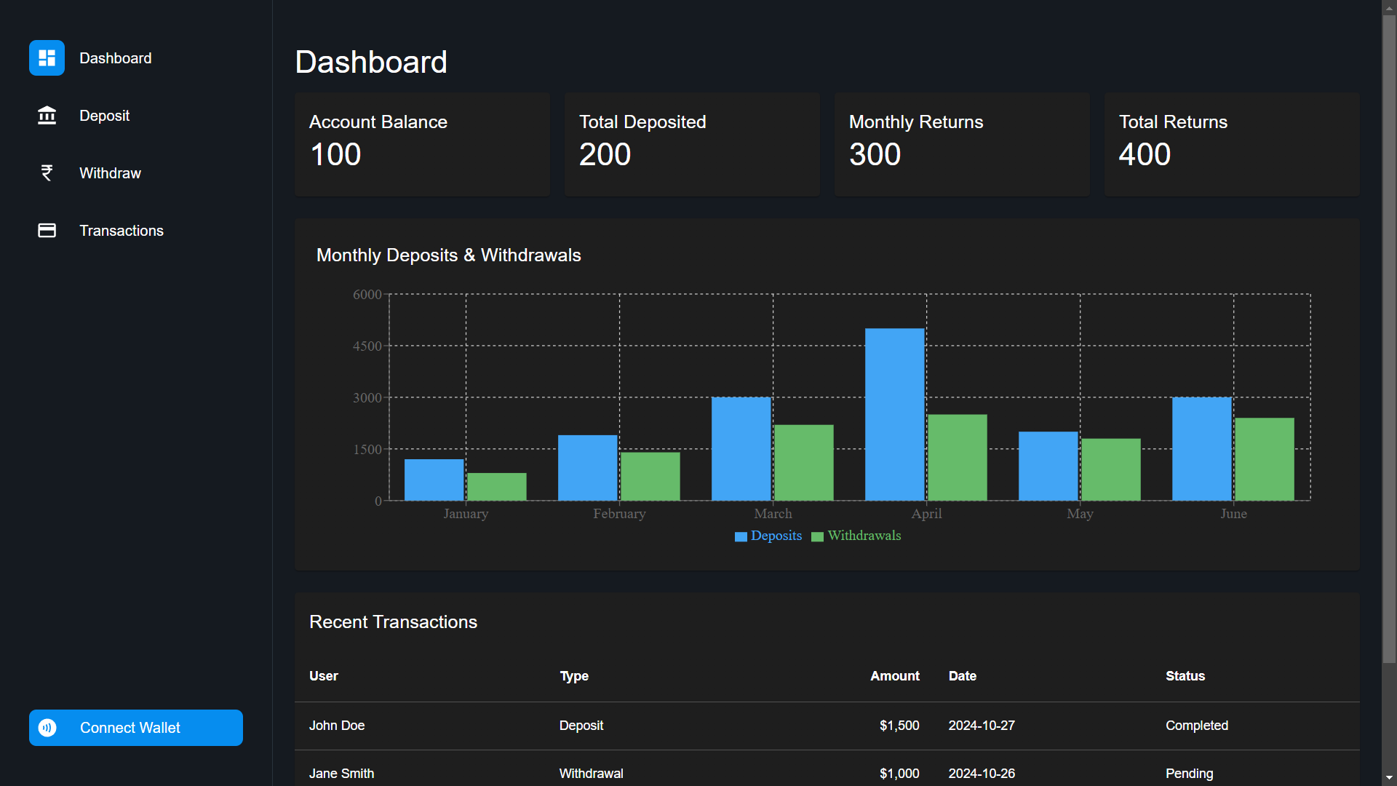Click the Deposit bank icon in sidebar
Image resolution: width=1397 pixels, height=786 pixels.
[x=47, y=115]
